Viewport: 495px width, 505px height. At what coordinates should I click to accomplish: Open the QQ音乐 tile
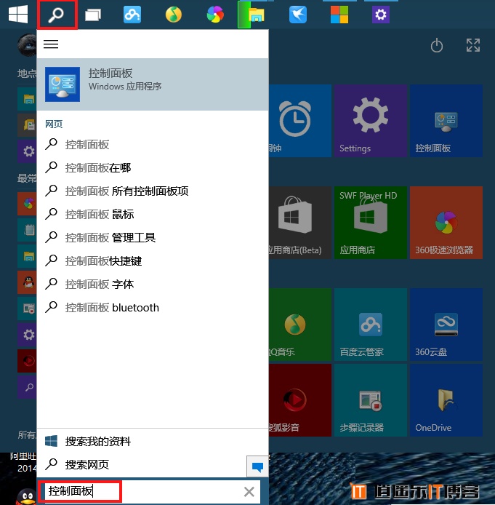299,325
